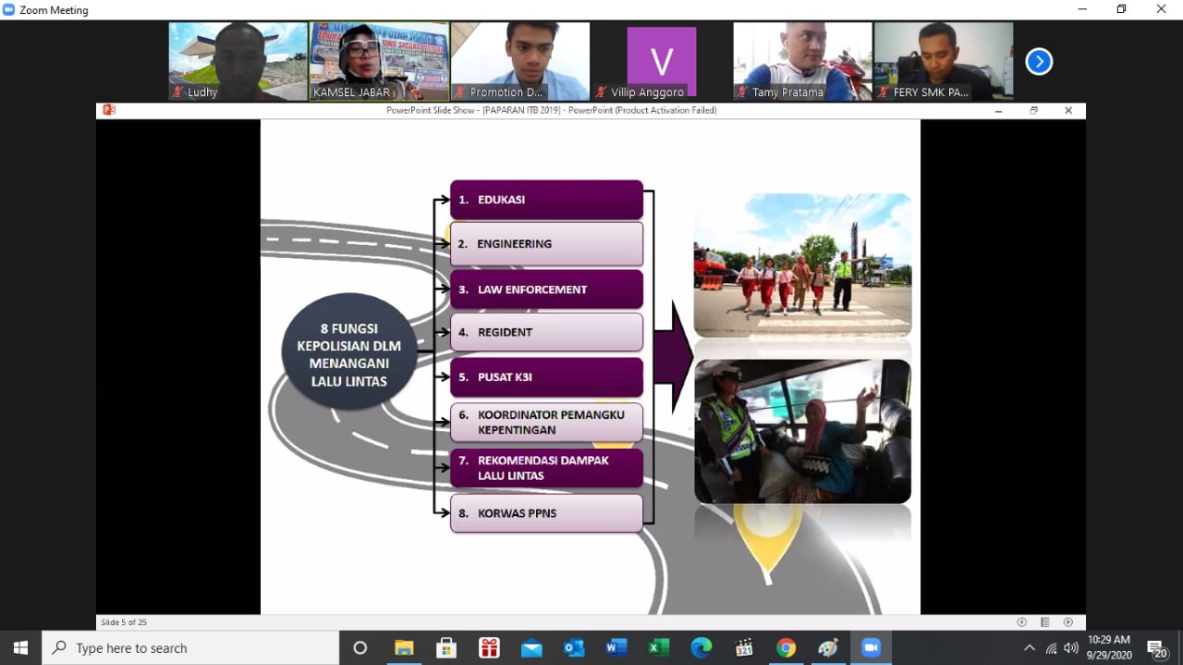Open Outlook from the taskbar
Viewport: 1183px width, 665px height.
click(x=573, y=647)
